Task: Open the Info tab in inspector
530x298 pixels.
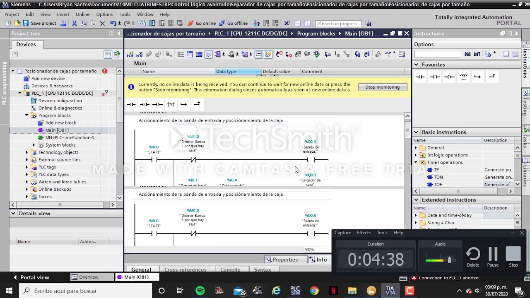Action: (x=318, y=260)
